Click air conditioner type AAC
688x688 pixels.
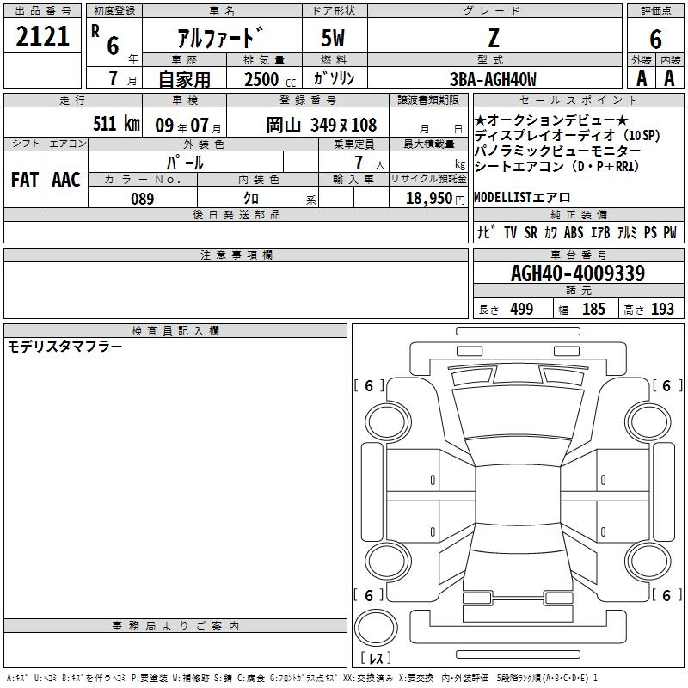(66, 180)
